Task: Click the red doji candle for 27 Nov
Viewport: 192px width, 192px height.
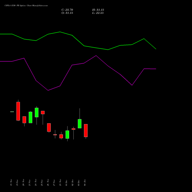Action: 55,135
